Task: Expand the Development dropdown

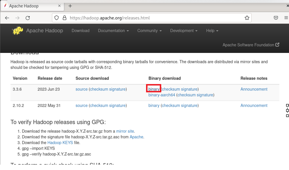Action: pyautogui.click(x=184, y=31)
